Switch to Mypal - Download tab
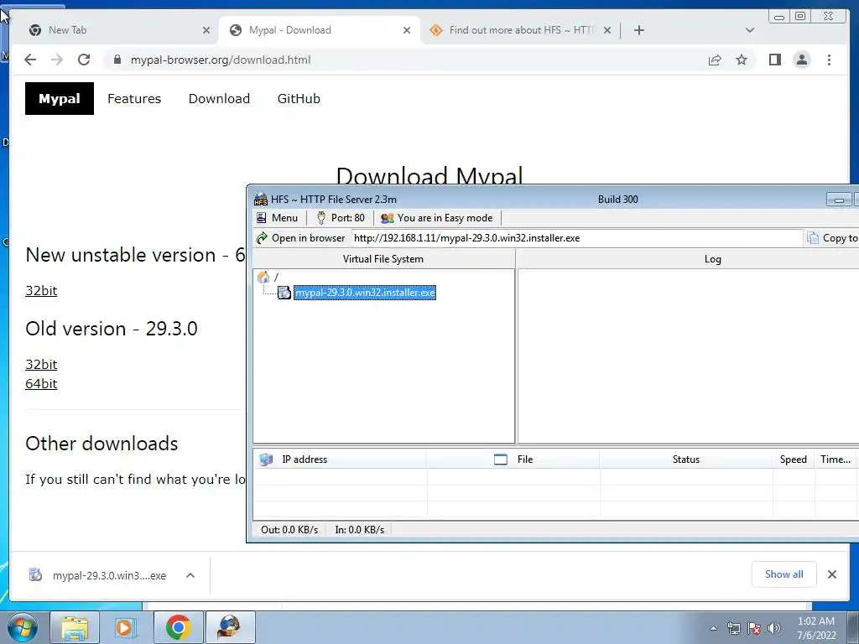859x644 pixels. click(x=318, y=30)
